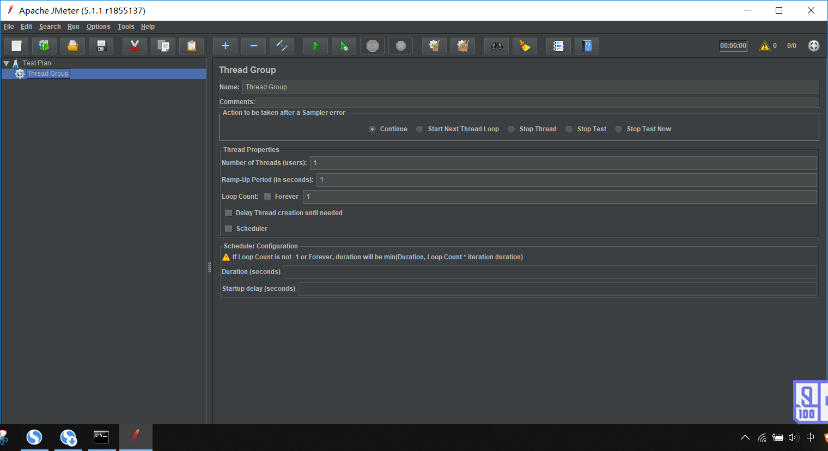Open the Options menu

pos(98,27)
